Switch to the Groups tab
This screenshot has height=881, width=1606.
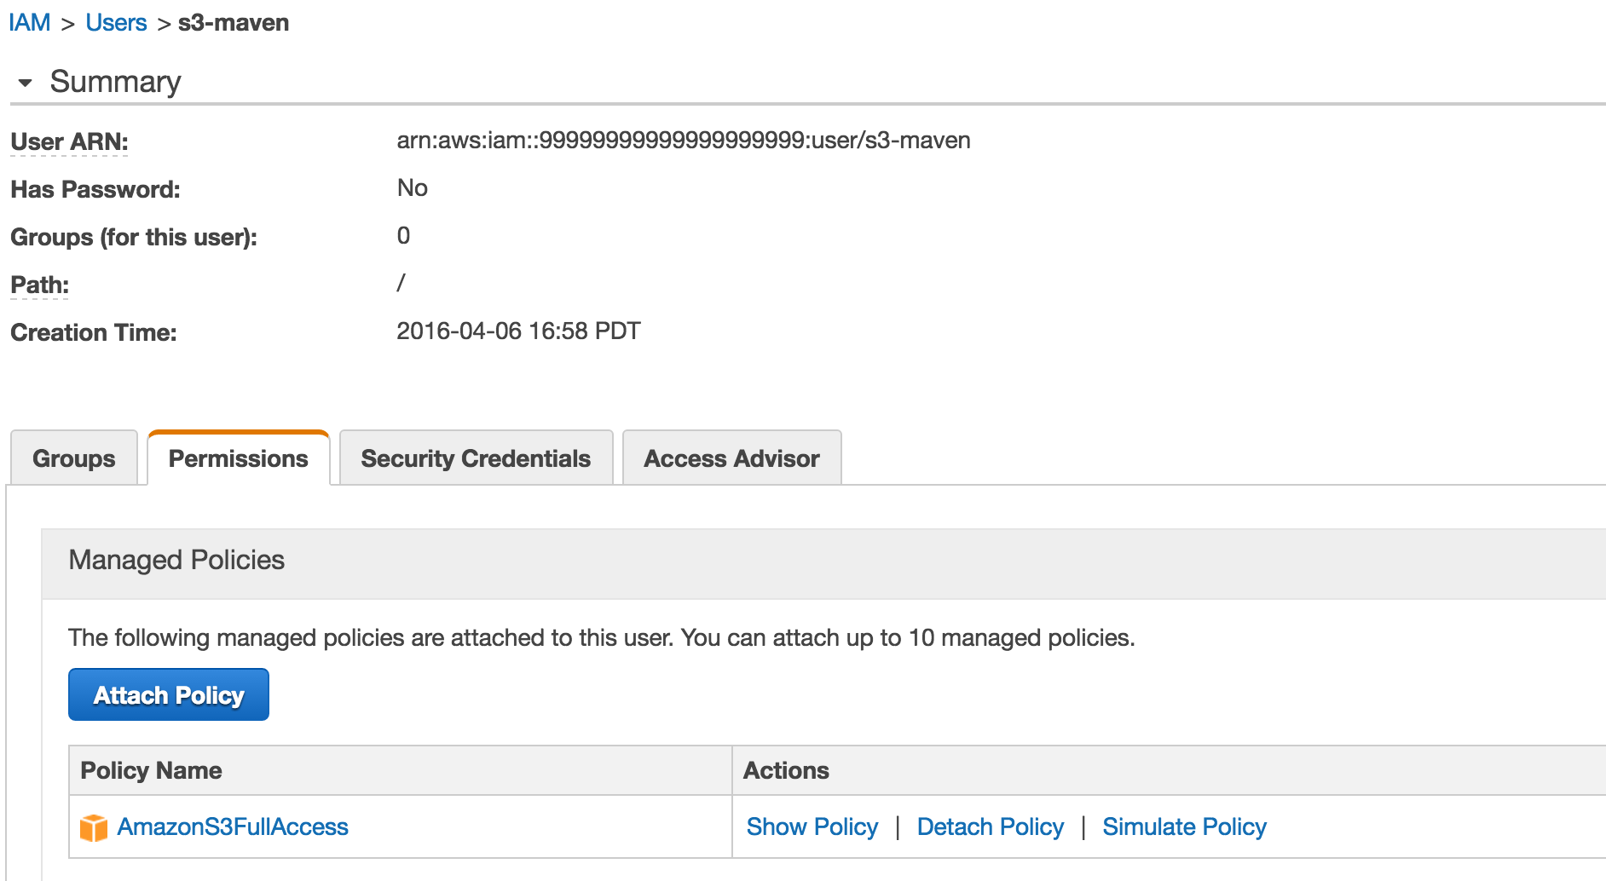point(72,458)
